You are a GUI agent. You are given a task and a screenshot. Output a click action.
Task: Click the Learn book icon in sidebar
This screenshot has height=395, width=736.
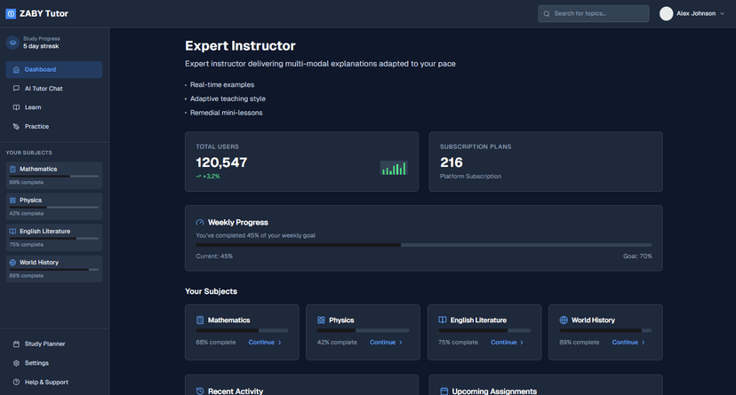[16, 107]
